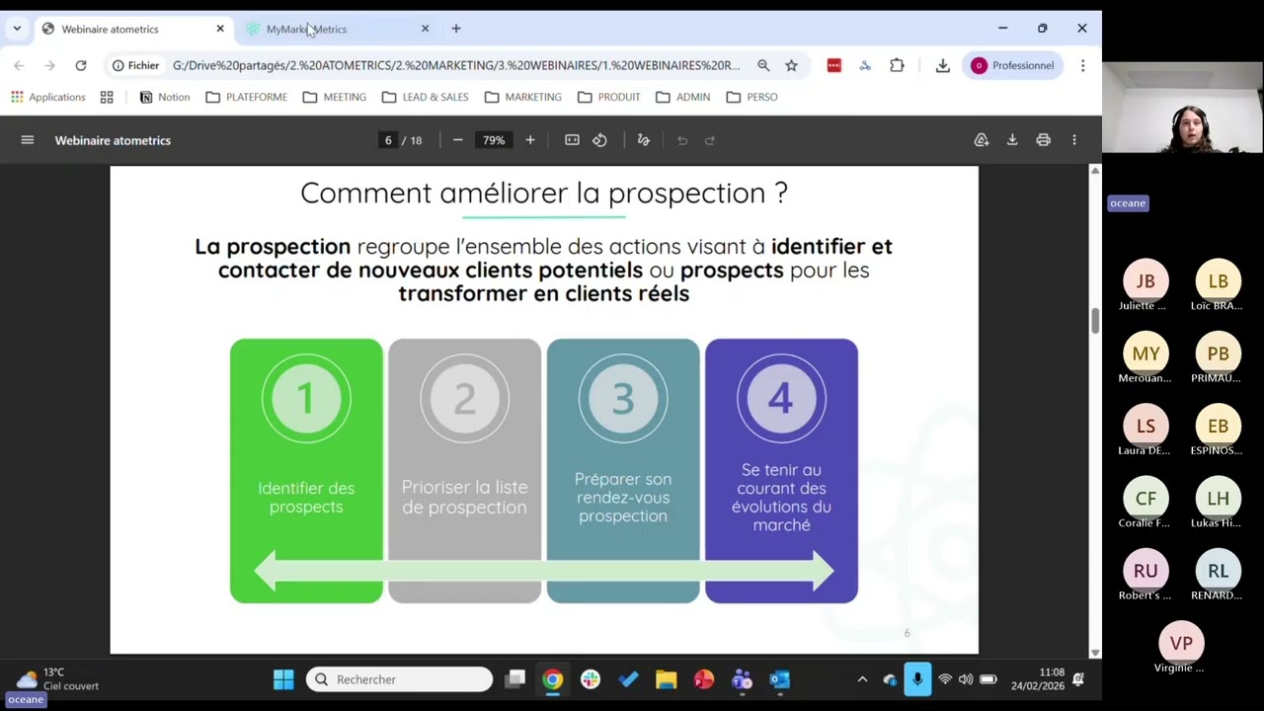
Task: Open Microsoft Teams from the taskbar
Action: (742, 679)
